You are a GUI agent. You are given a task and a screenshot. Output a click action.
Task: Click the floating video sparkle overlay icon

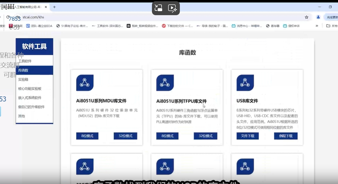[x=172, y=8]
